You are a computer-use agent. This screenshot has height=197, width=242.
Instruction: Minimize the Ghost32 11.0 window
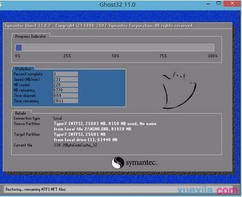click(x=208, y=4)
